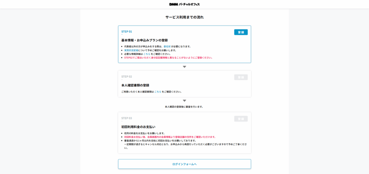Click the disabled STEP 03 登録 button
Image resolution: width=369 pixels, height=174 pixels.
pos(241,119)
